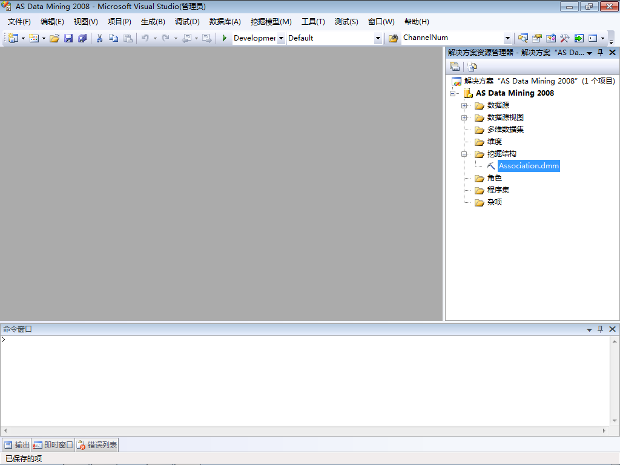The height and width of the screenshot is (465, 620).
Task: Save the current file with the floppy icon
Action: [x=68, y=38]
